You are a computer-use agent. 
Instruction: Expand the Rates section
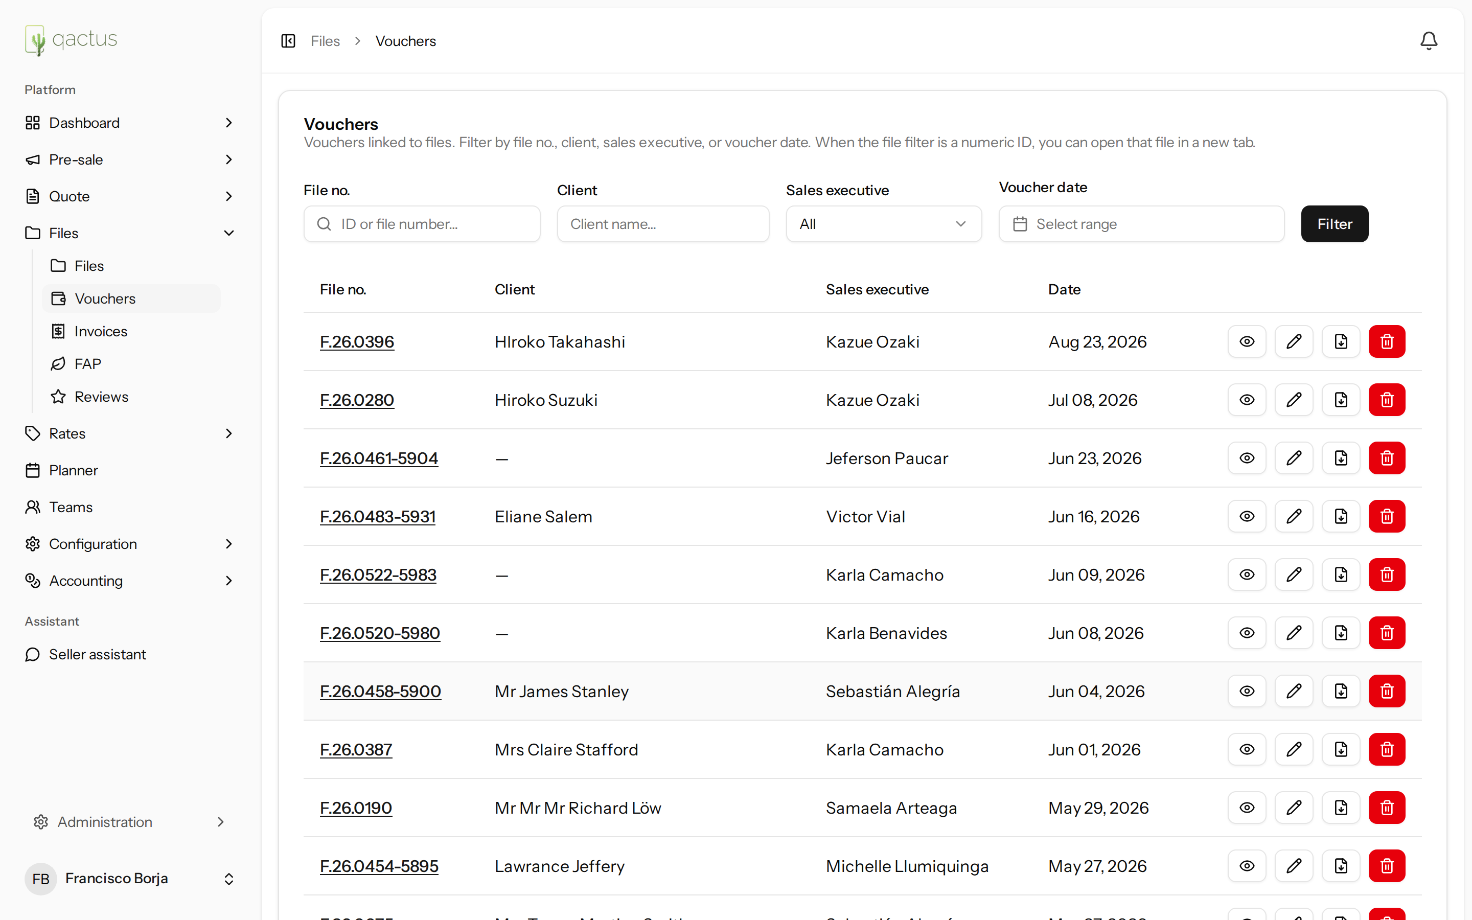(129, 434)
